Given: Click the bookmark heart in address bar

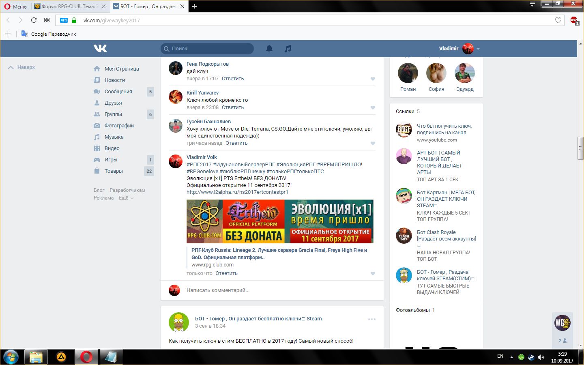Looking at the screenshot, I should 558,20.
